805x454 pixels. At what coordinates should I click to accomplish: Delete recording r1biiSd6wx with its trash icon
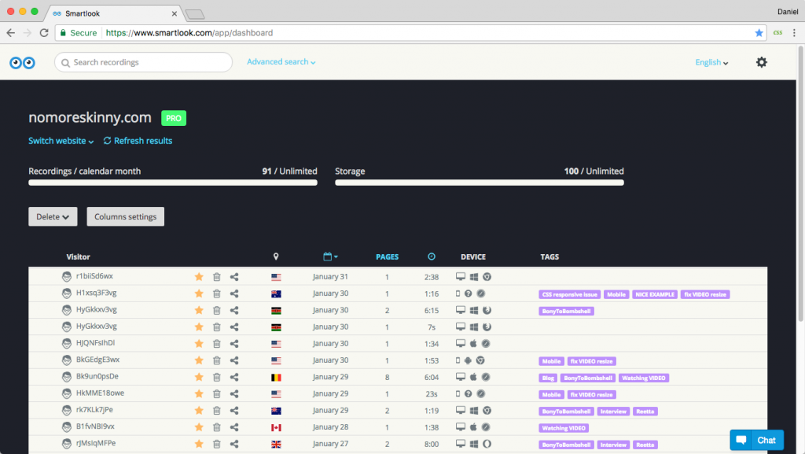[217, 277]
